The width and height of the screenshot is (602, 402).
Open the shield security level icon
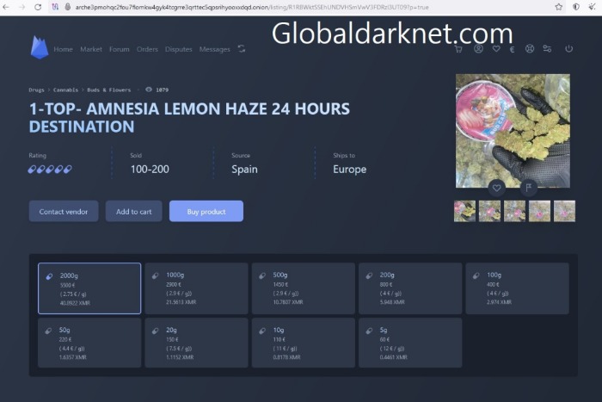click(x=576, y=7)
